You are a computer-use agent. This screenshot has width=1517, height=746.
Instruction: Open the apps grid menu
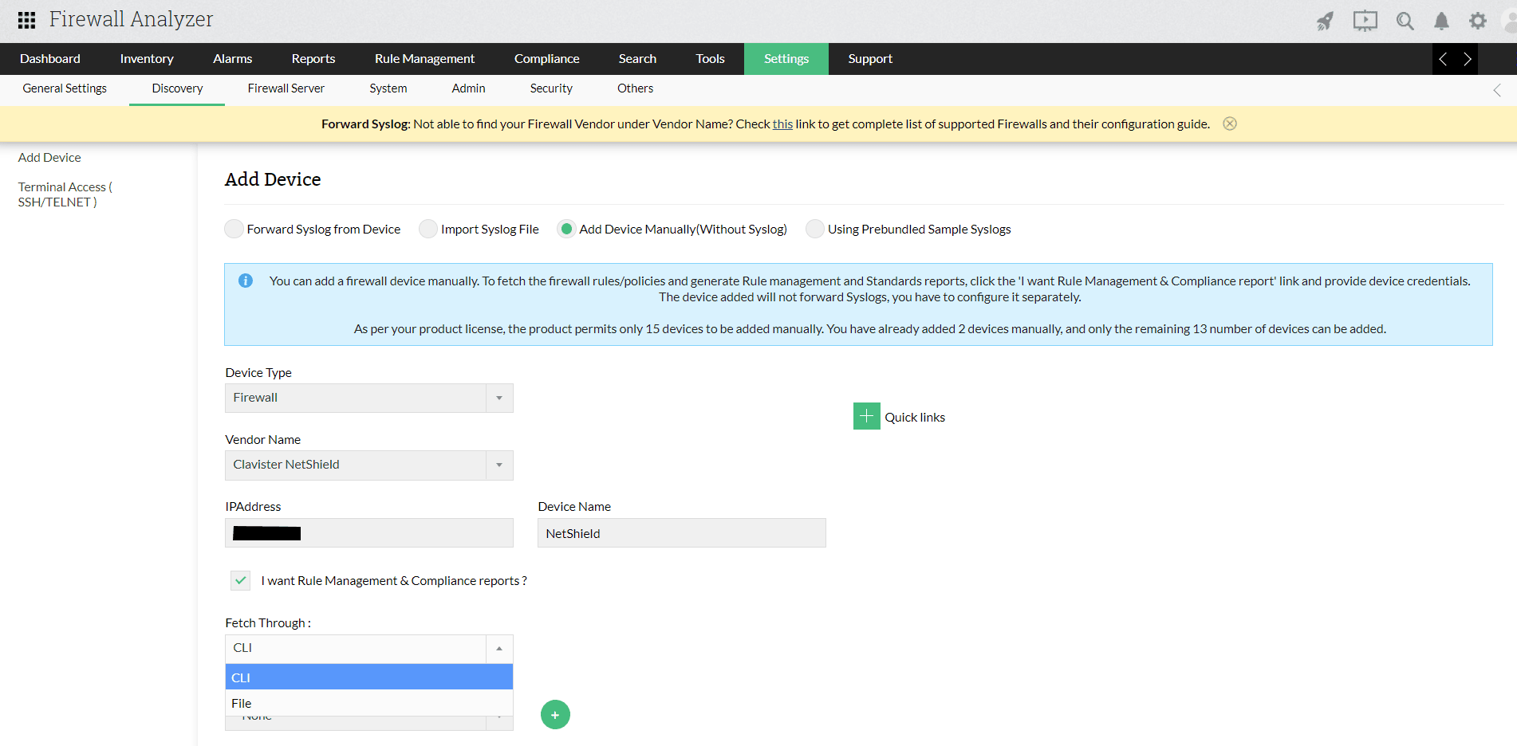coord(26,19)
